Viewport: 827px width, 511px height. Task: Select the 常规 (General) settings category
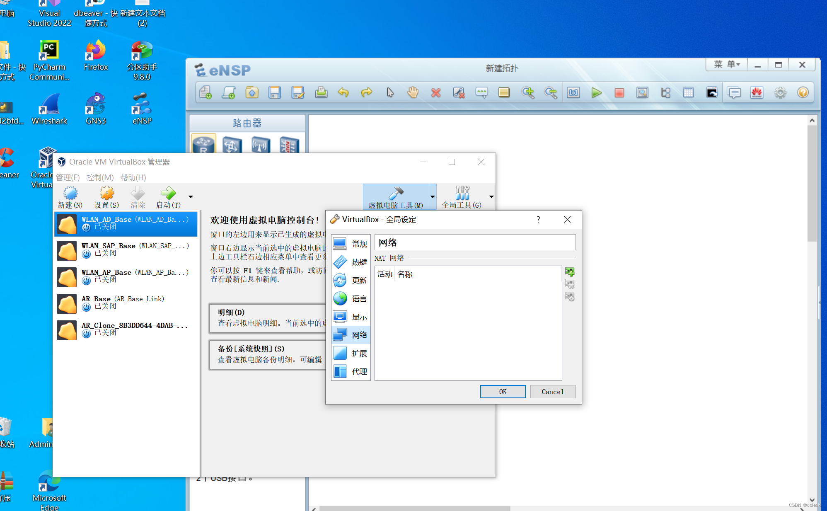351,244
